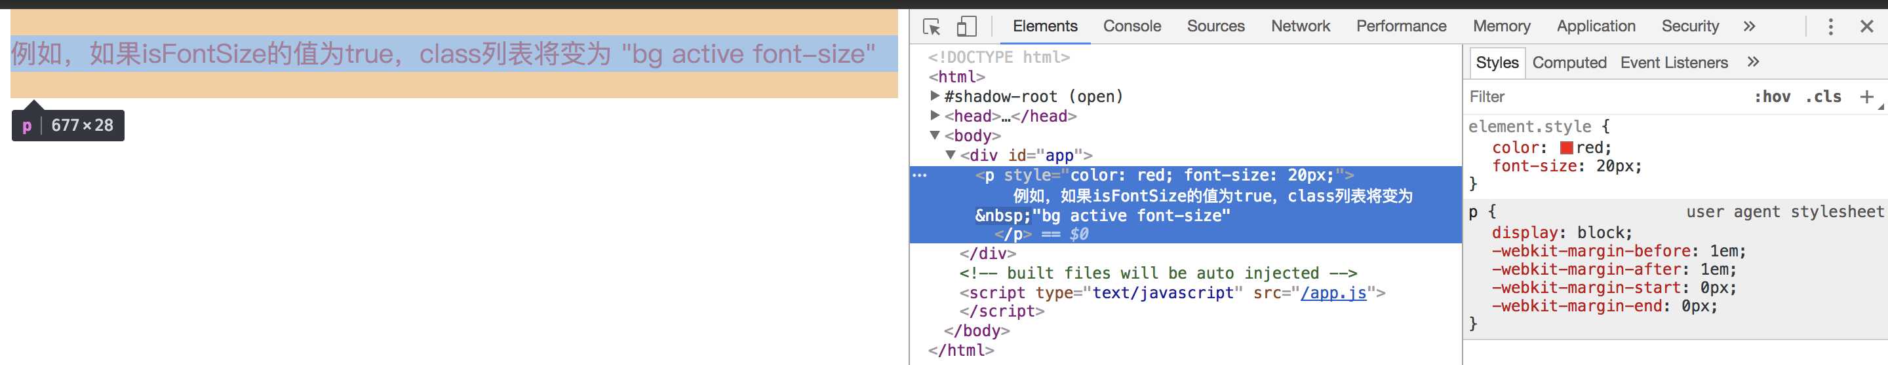The height and width of the screenshot is (365, 1888).
Task: Toggle the .cls class editor button
Action: 1822,97
